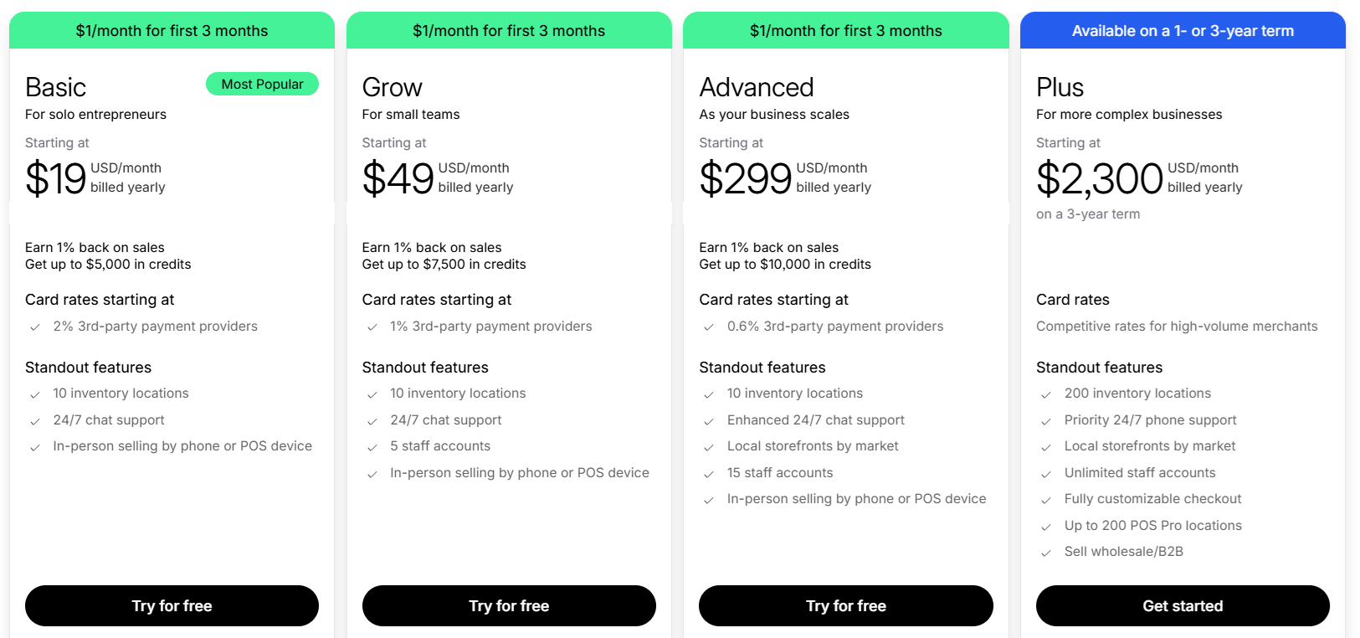The width and height of the screenshot is (1360, 638).
Task: Click the "Available on a 1- or 3-year term" banner
Action: (1183, 29)
